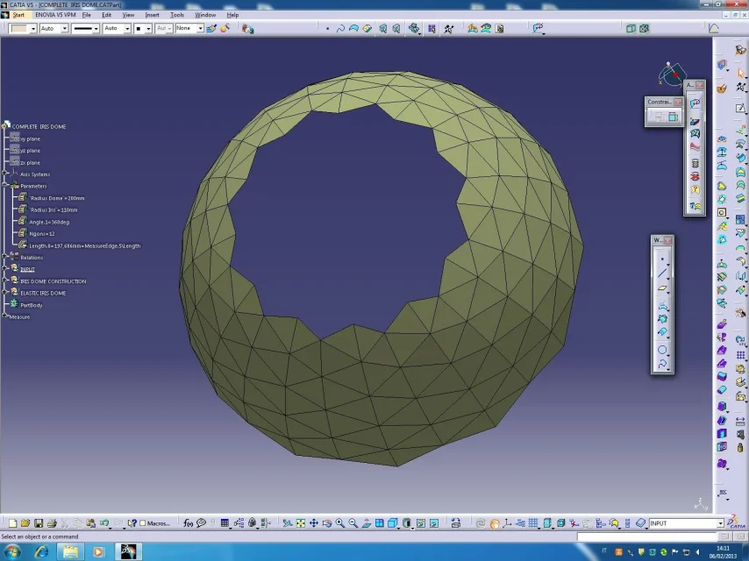
Task: Click the Line tool in wireframe toolbar
Action: 662,273
